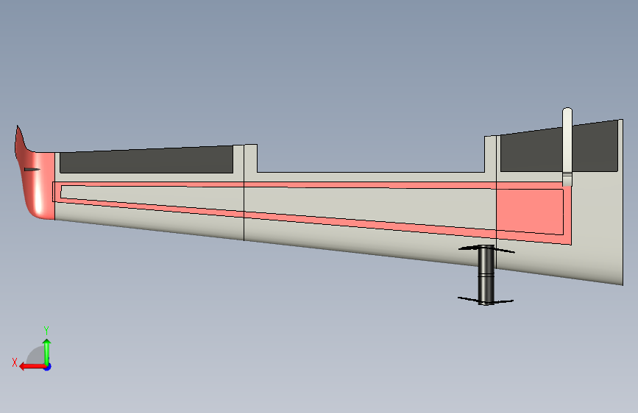The image size is (638, 413).
Task: Select the dark gray right flap panel
Action: coord(559,147)
